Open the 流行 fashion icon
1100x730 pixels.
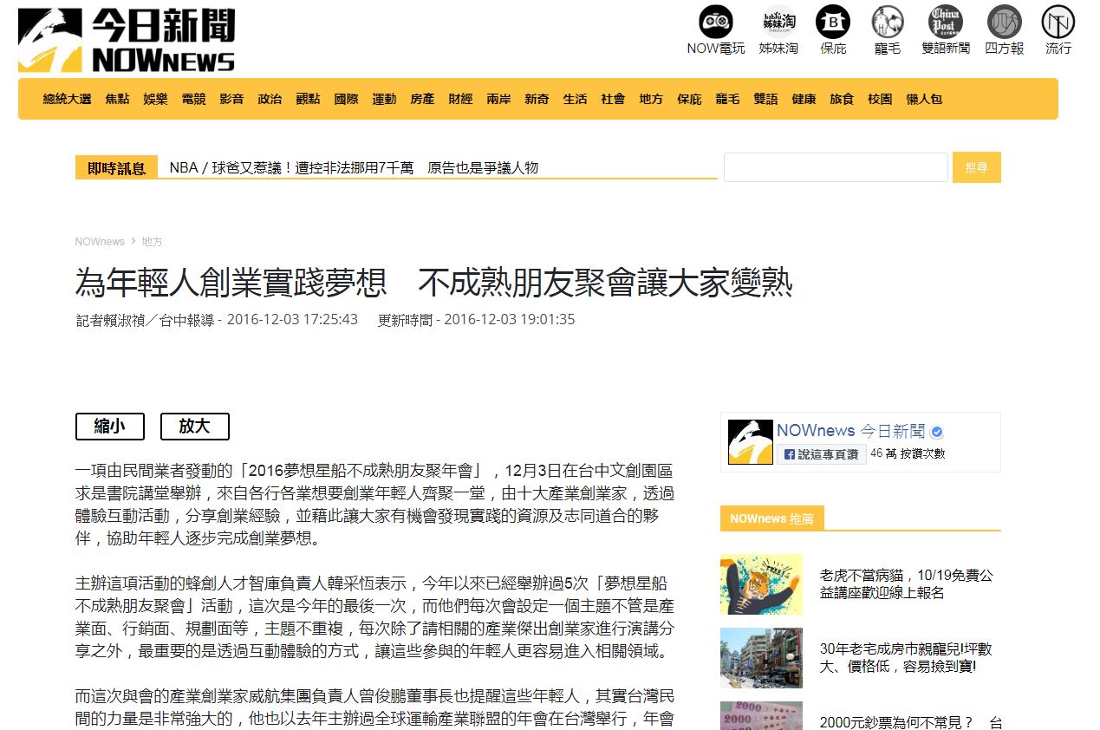(1058, 23)
